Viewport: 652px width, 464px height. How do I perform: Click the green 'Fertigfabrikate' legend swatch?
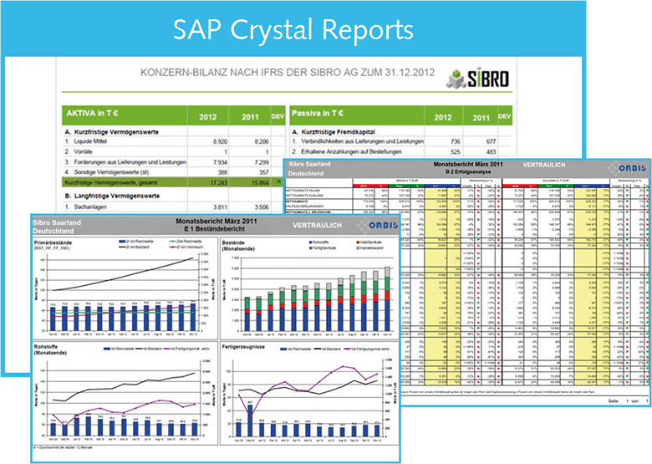pyautogui.click(x=311, y=247)
